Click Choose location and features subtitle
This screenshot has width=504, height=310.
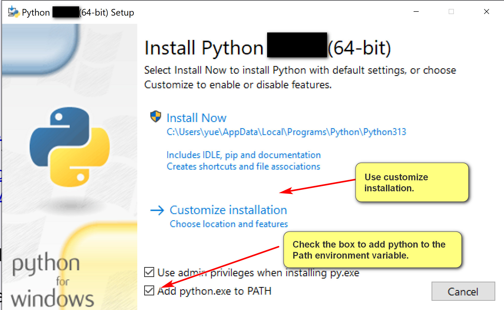point(229,224)
